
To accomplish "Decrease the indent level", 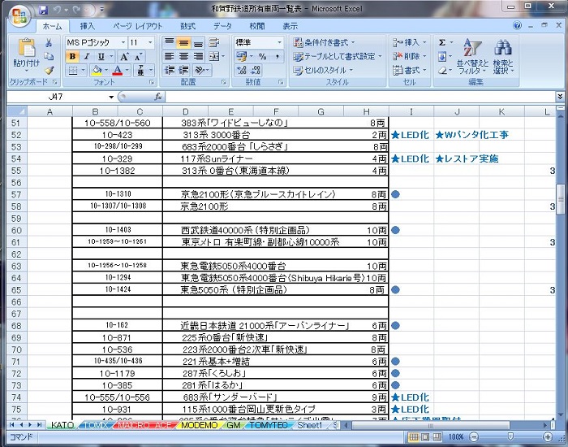I will (169, 70).
